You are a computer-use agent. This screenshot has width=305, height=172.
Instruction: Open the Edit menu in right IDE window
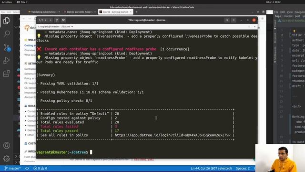283,12
